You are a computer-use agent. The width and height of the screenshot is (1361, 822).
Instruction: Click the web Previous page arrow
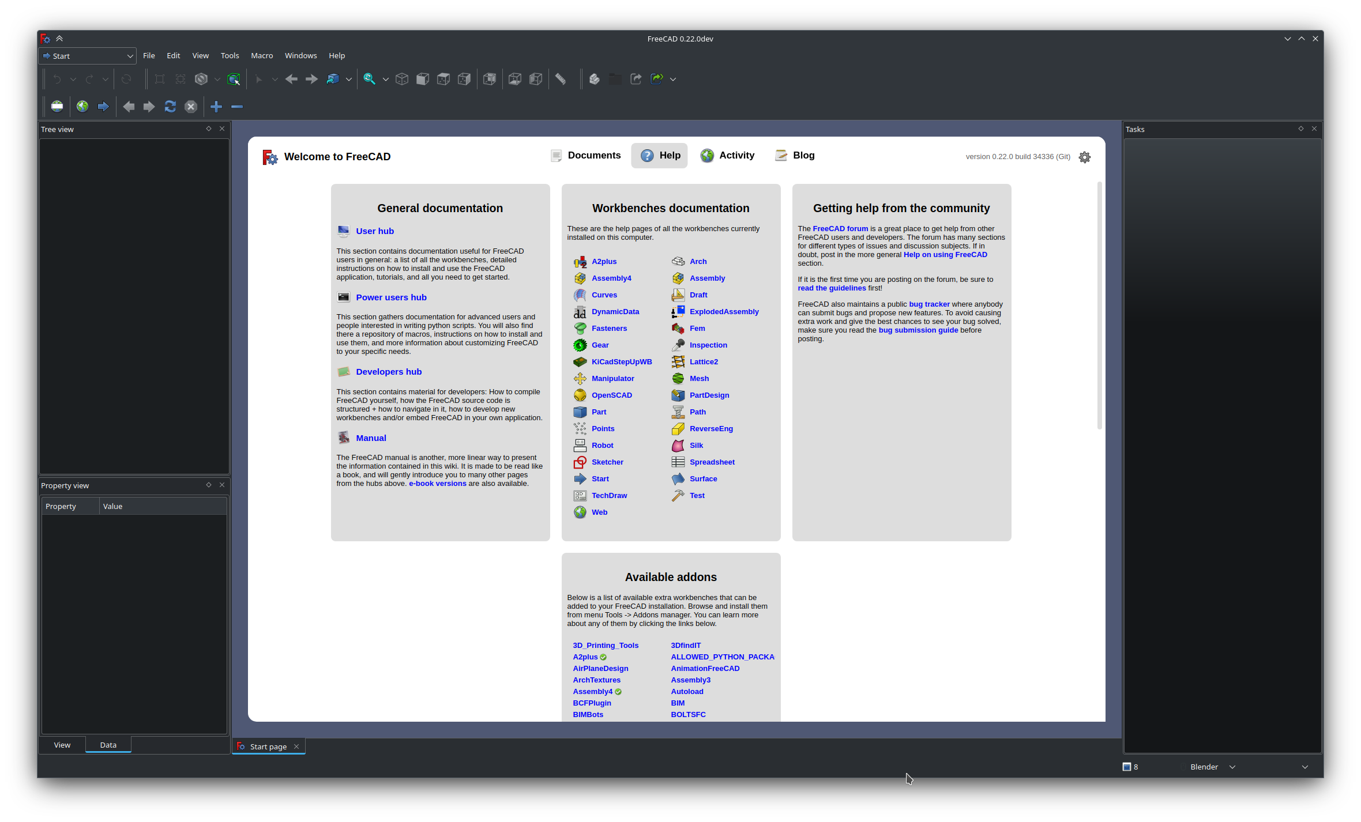129,107
